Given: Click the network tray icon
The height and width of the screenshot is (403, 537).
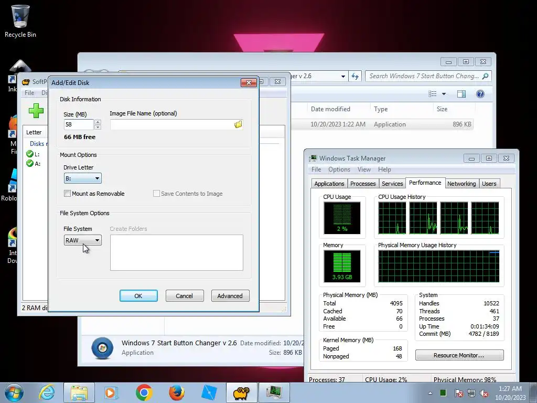Looking at the screenshot, I should click(x=471, y=393).
